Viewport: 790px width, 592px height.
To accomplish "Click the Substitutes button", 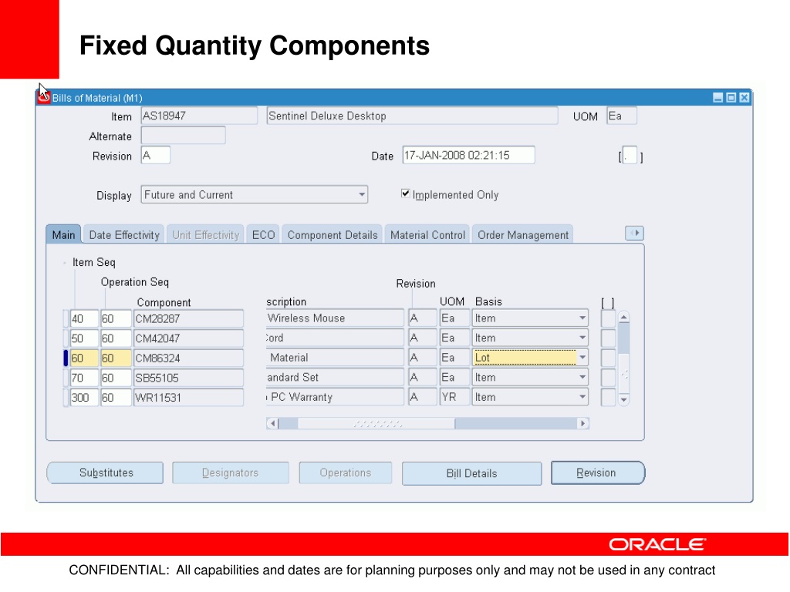I will point(105,473).
